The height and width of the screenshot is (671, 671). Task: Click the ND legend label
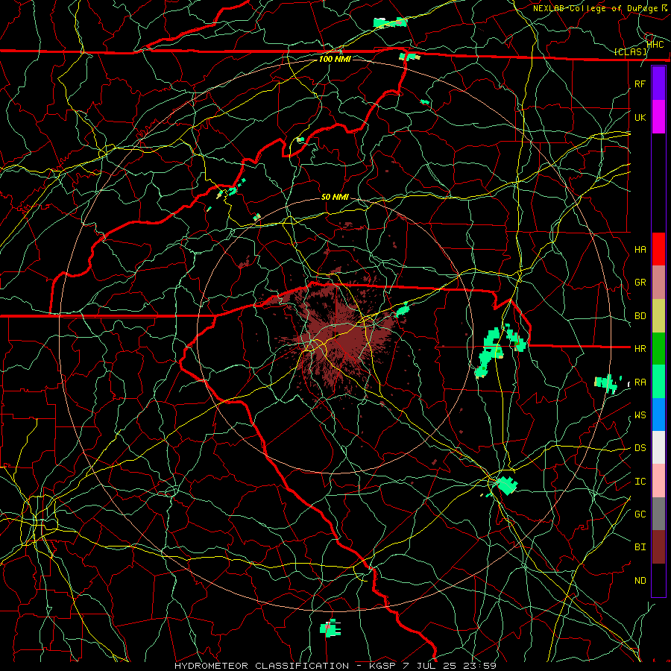tap(640, 581)
